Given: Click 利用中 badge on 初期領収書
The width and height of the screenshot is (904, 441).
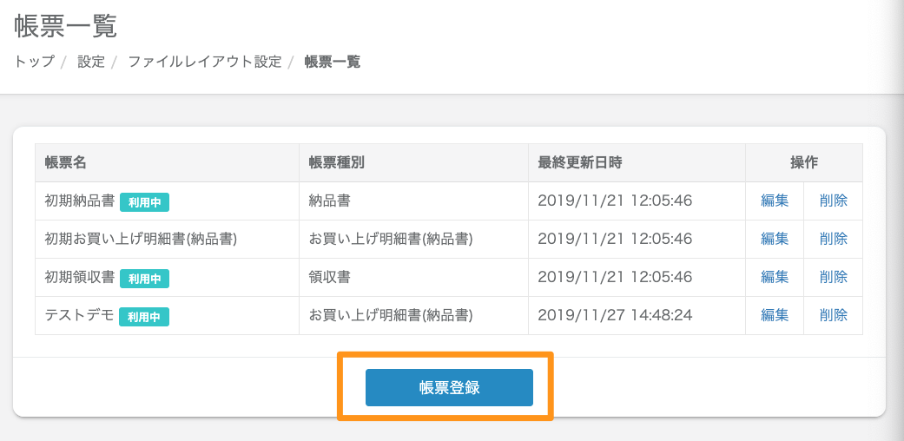Looking at the screenshot, I should click(144, 279).
